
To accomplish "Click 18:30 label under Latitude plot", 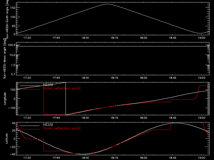I will (x=143, y=158).
